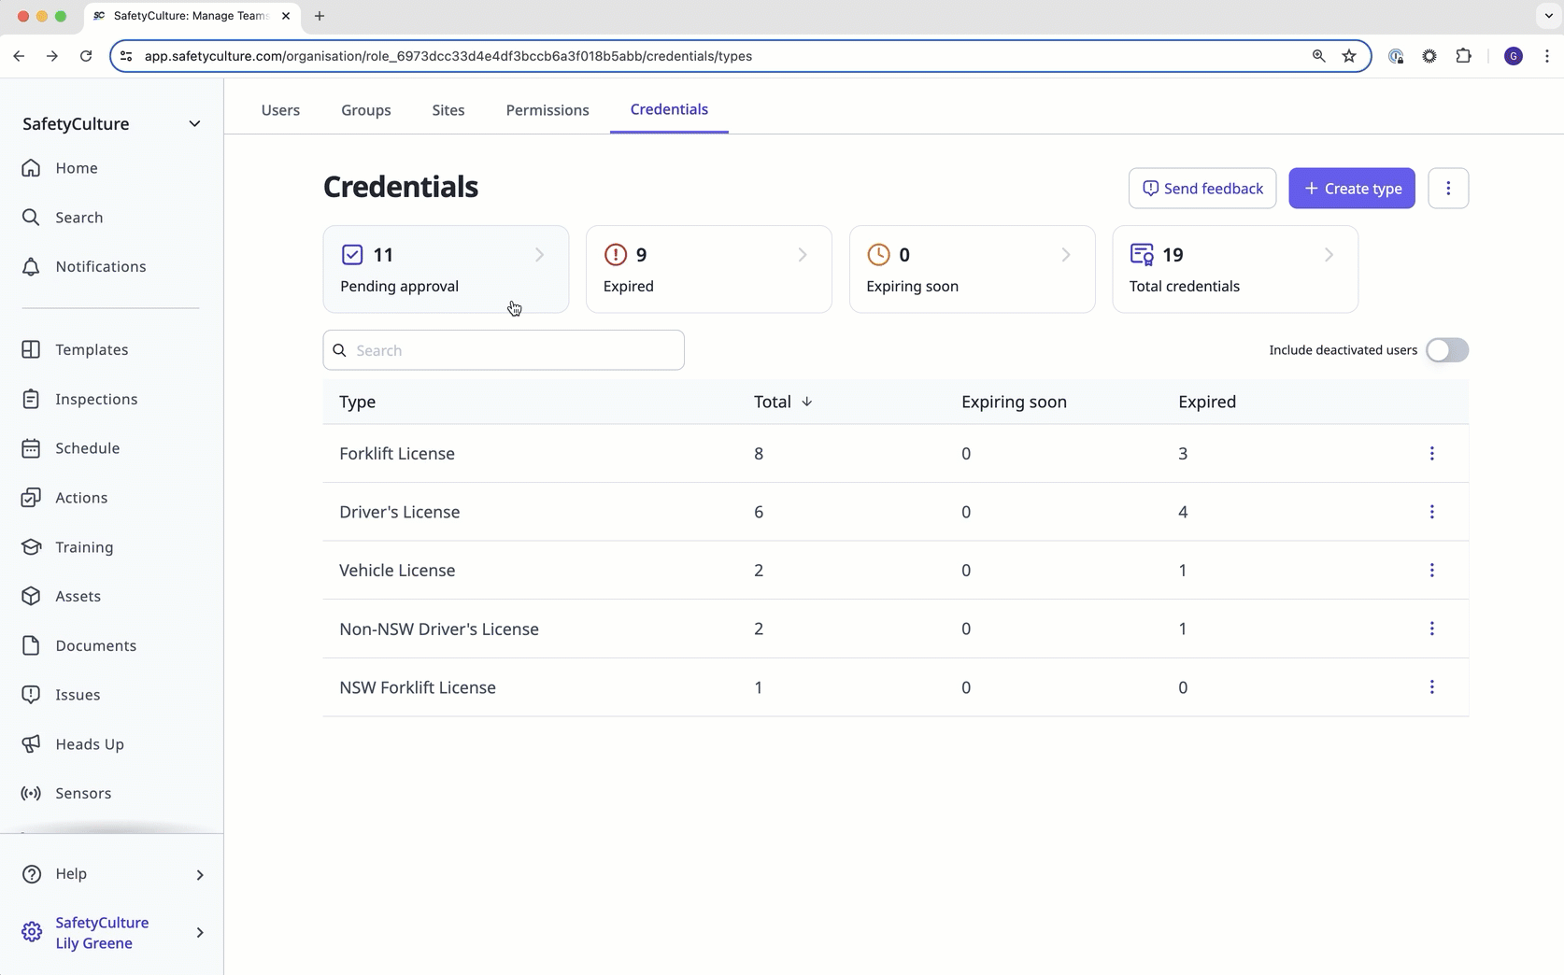Open the Issues alert icon
1564x975 pixels.
[x=31, y=695]
